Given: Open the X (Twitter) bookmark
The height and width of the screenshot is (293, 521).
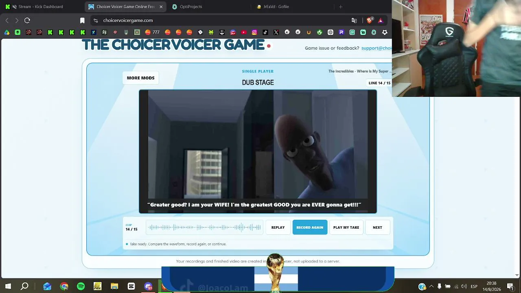Looking at the screenshot, I should (x=276, y=32).
